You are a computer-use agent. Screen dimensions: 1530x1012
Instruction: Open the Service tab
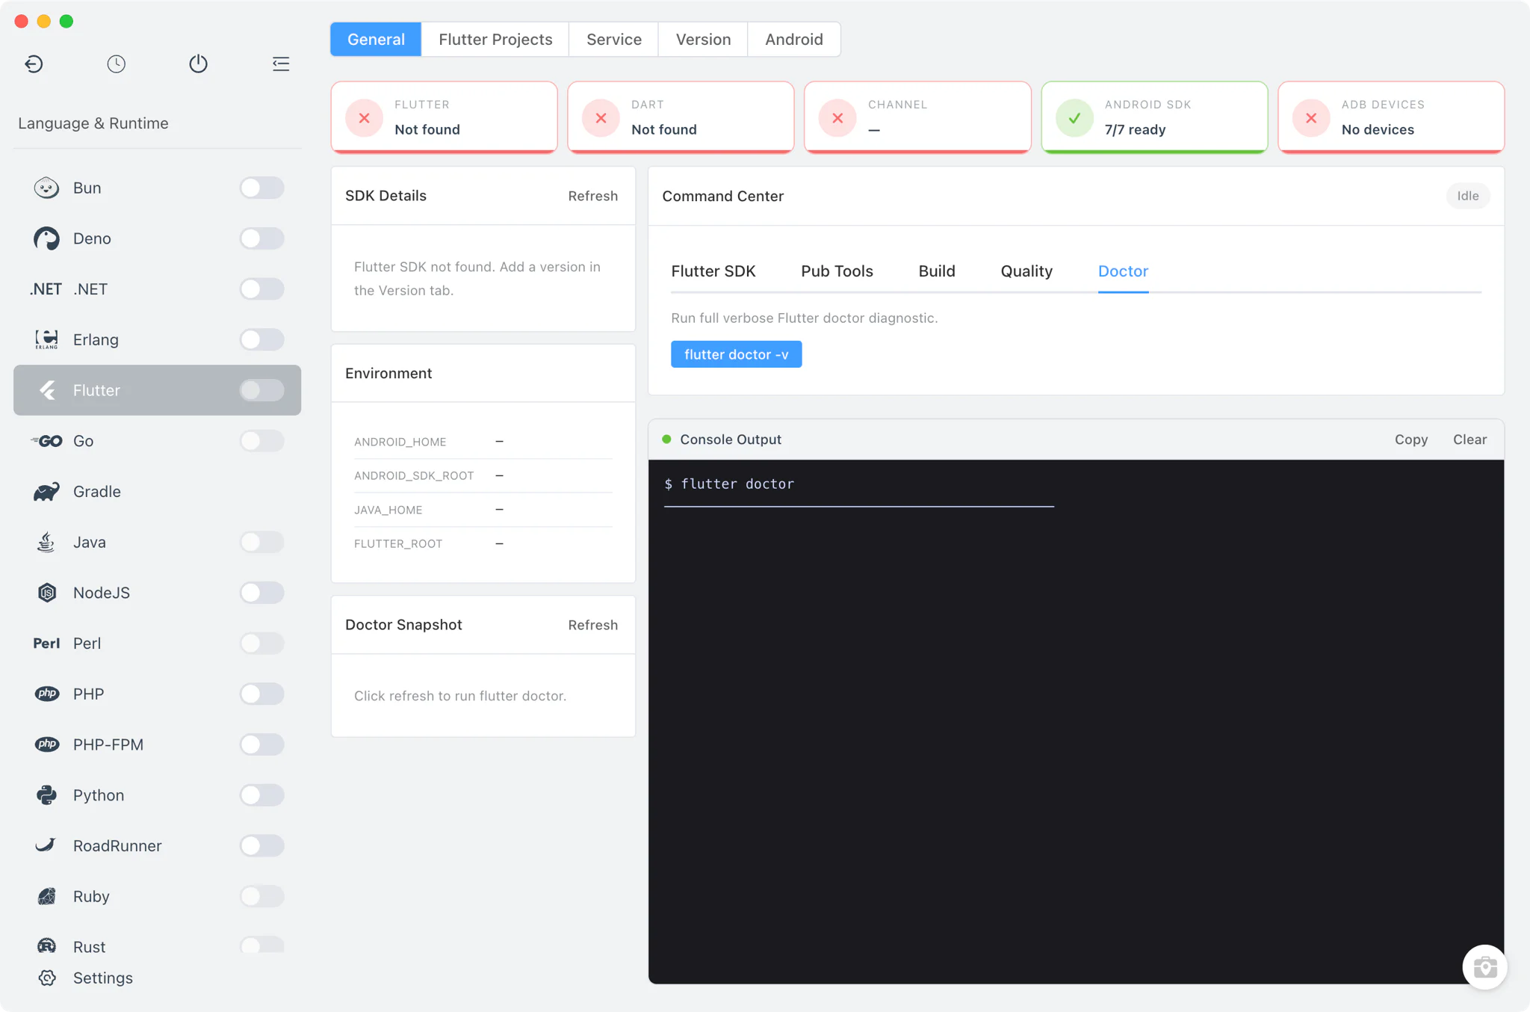pyautogui.click(x=614, y=40)
